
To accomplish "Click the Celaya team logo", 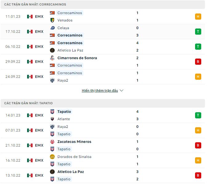I will point(52,28).
